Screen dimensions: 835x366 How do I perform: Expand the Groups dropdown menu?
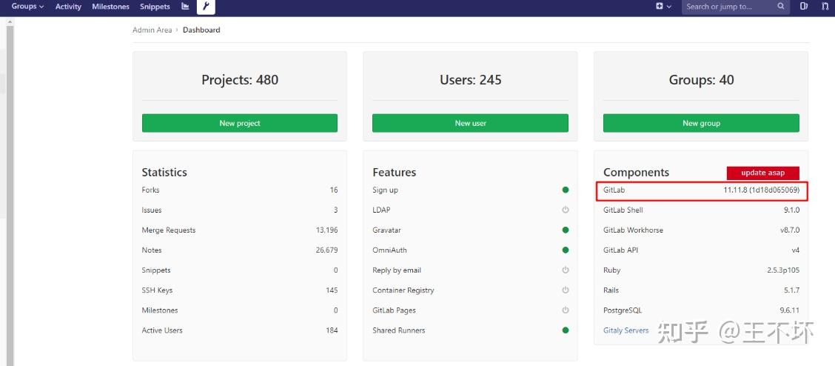point(27,7)
